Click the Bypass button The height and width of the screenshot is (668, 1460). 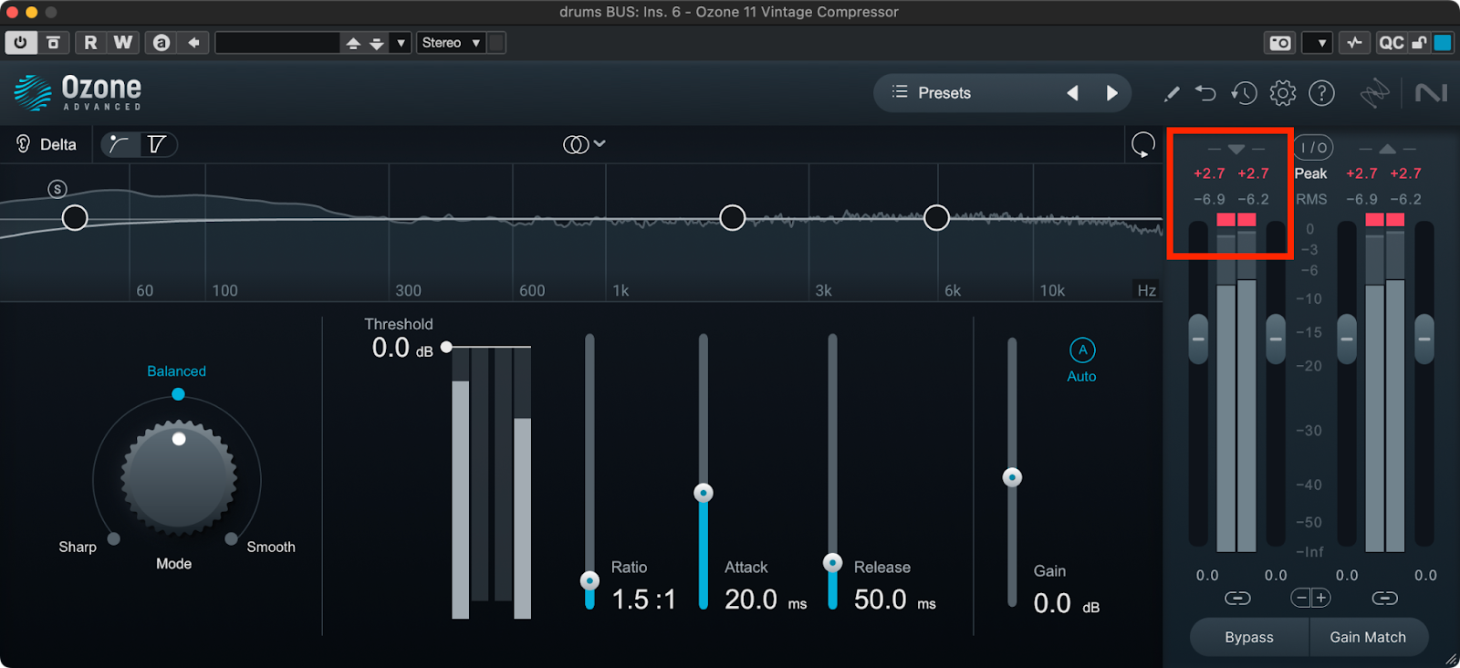[1249, 637]
